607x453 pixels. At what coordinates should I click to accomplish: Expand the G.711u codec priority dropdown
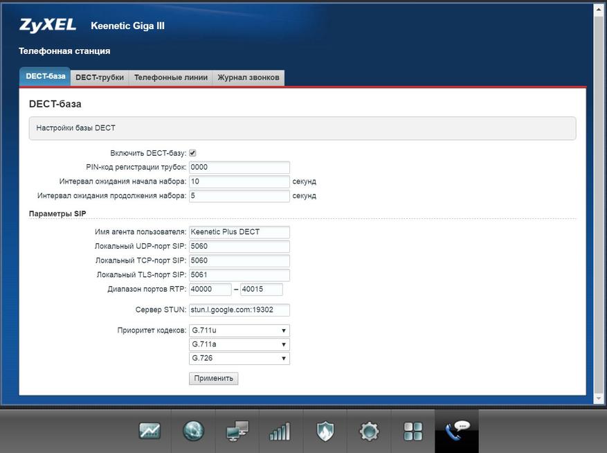(239, 330)
